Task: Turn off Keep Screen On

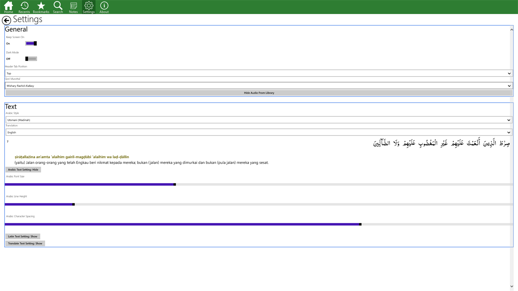Action: (31, 43)
